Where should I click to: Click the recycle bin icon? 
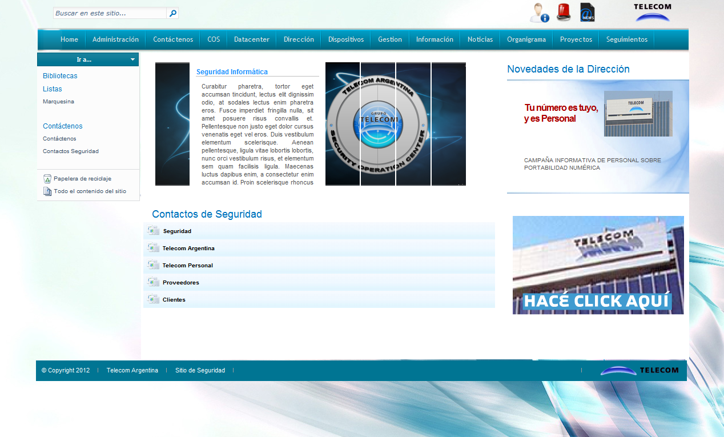(47, 179)
